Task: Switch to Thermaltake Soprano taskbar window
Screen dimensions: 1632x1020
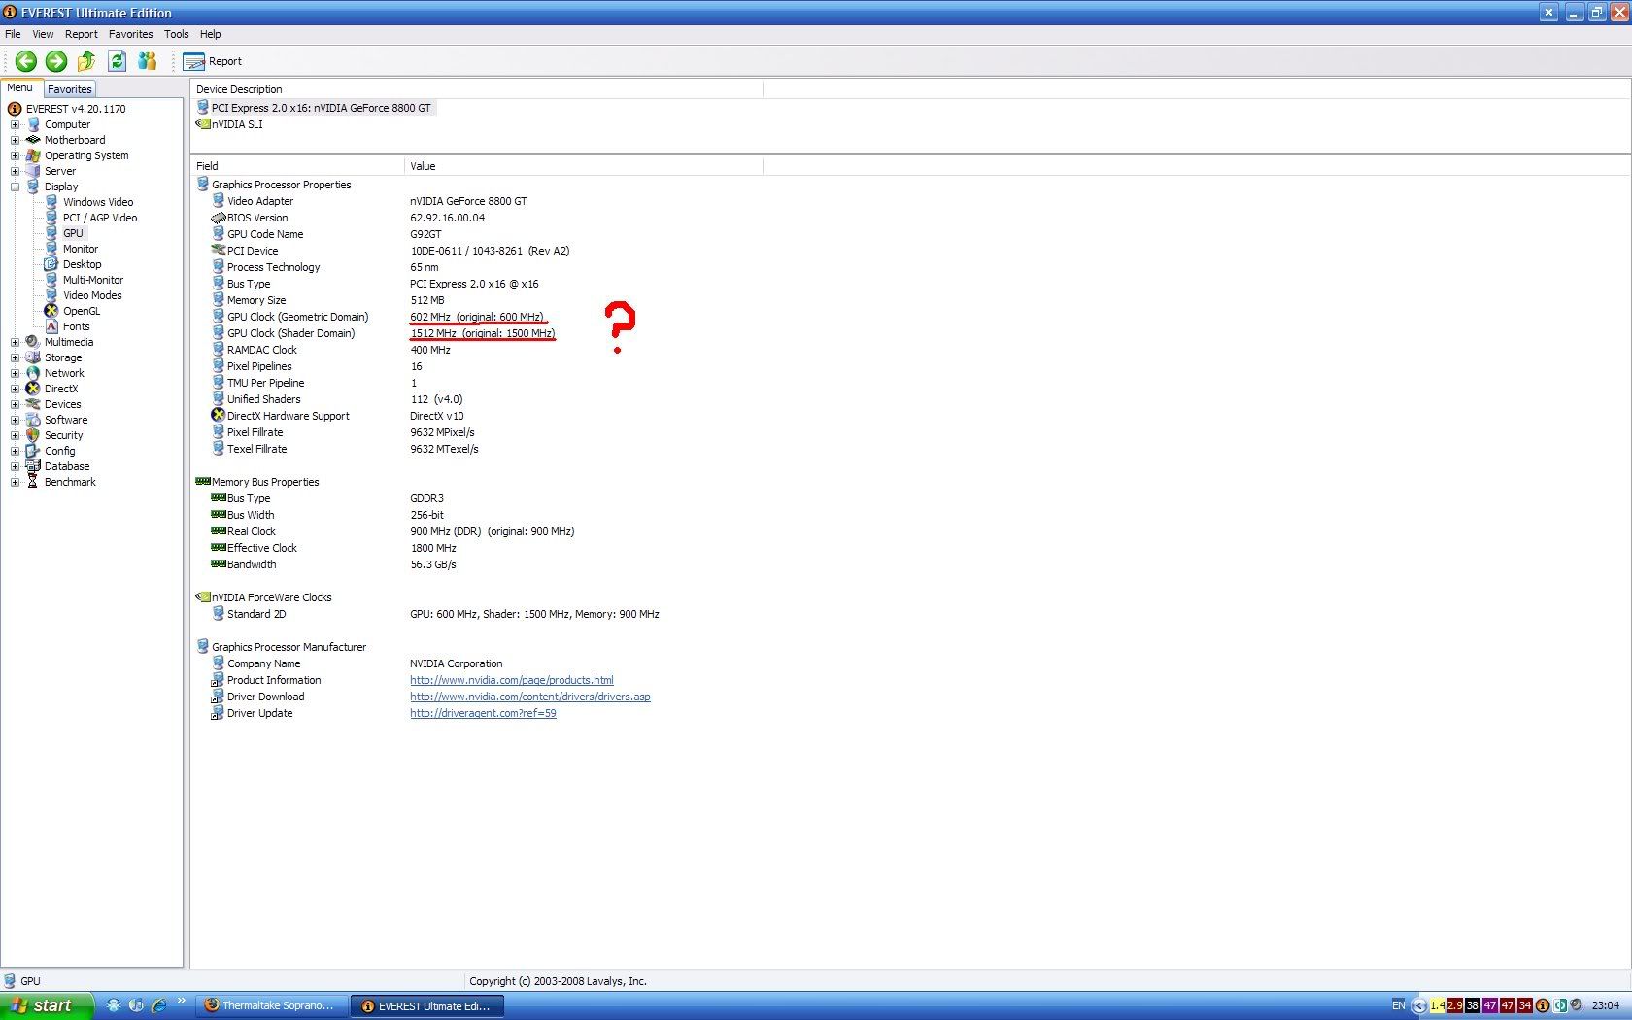Action: 271,1005
